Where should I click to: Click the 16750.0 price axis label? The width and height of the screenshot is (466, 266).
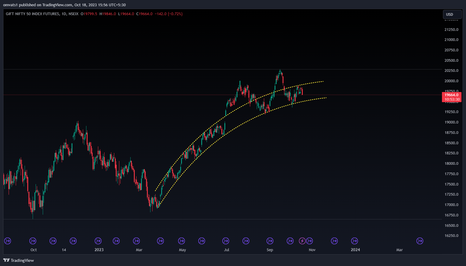coord(451,215)
